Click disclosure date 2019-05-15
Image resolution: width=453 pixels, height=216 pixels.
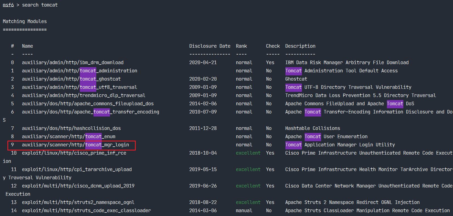203,169
